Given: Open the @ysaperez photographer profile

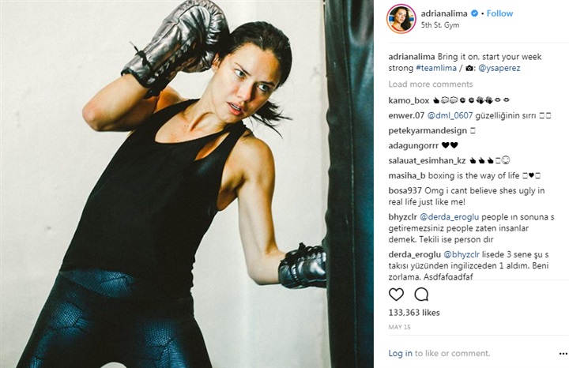Looking at the screenshot, I should coord(499,68).
